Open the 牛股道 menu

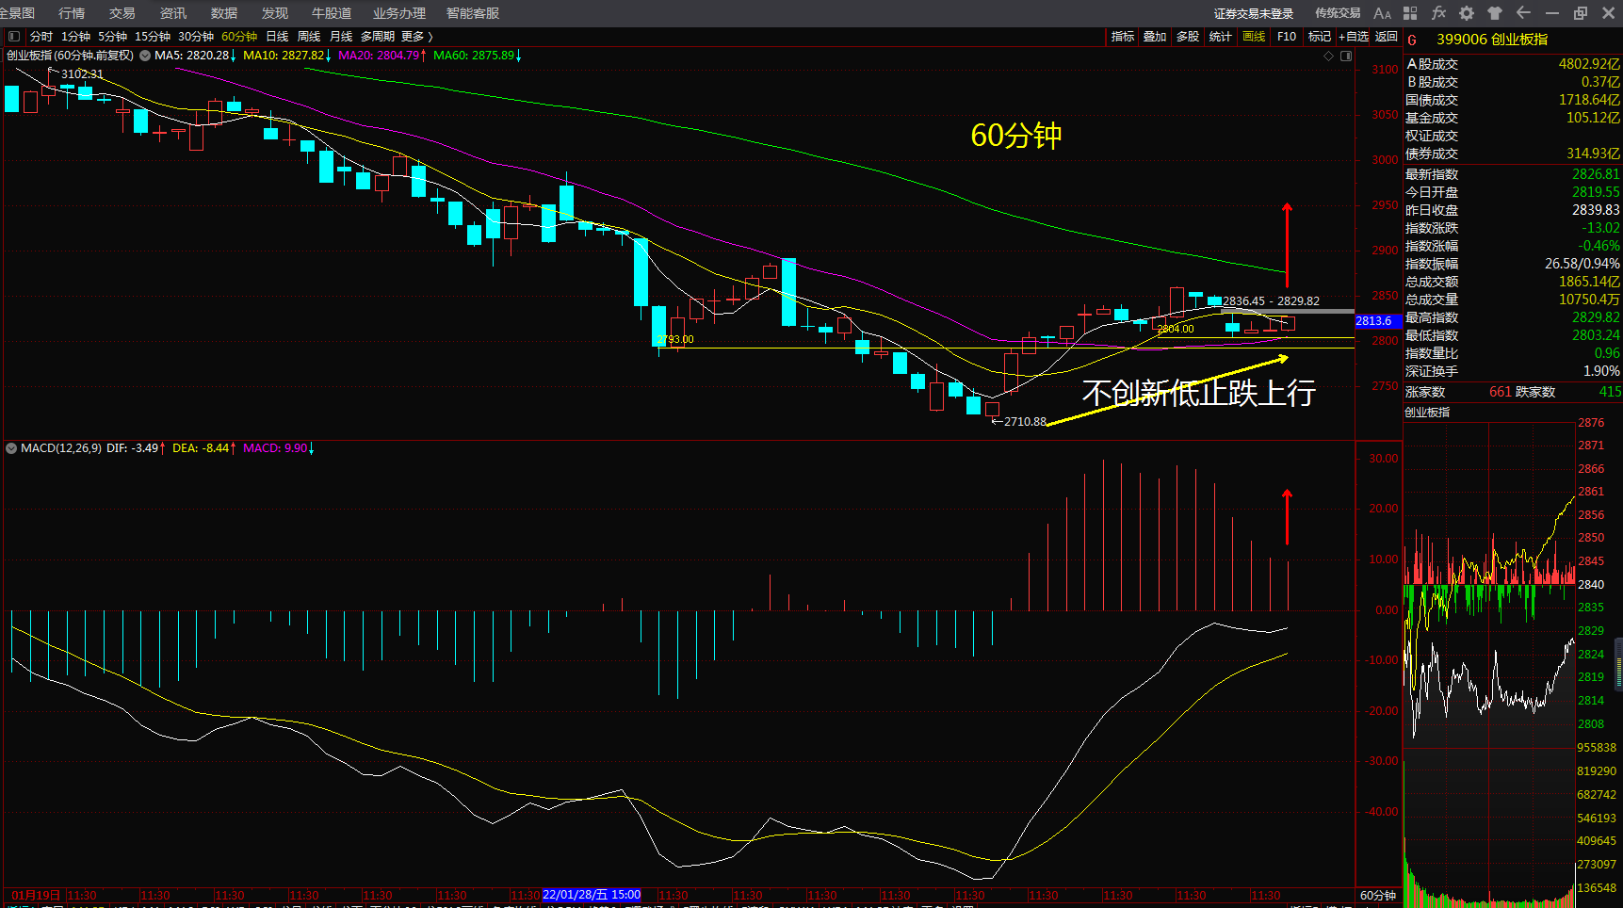click(x=332, y=13)
